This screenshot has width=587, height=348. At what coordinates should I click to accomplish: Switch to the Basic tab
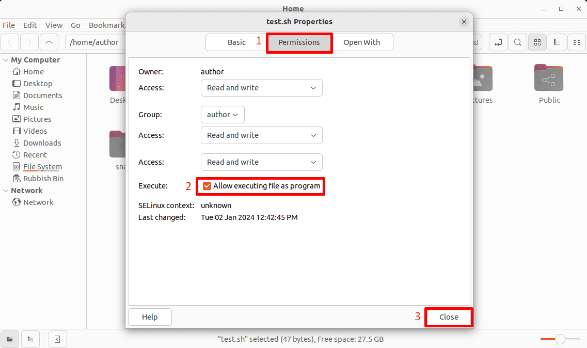tap(236, 42)
